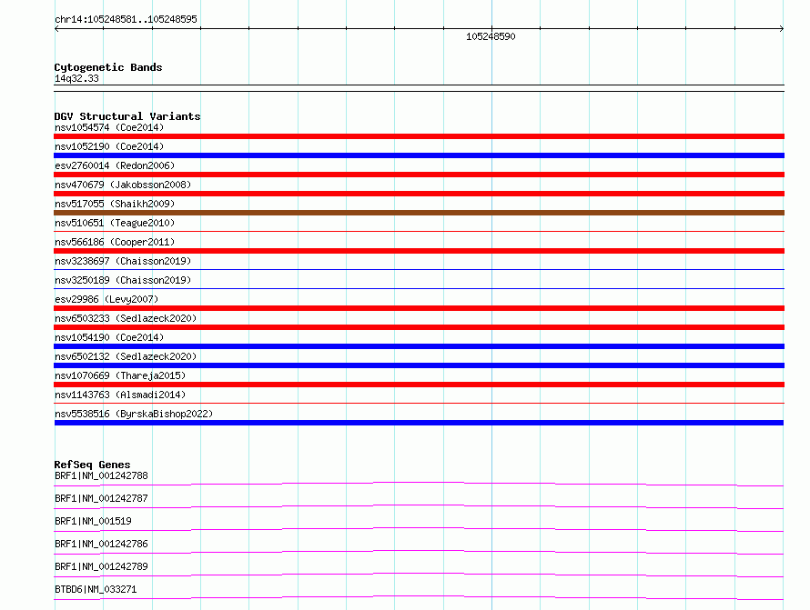Click the red bar under esv29986
The height and width of the screenshot is (610, 810).
[x=419, y=308]
